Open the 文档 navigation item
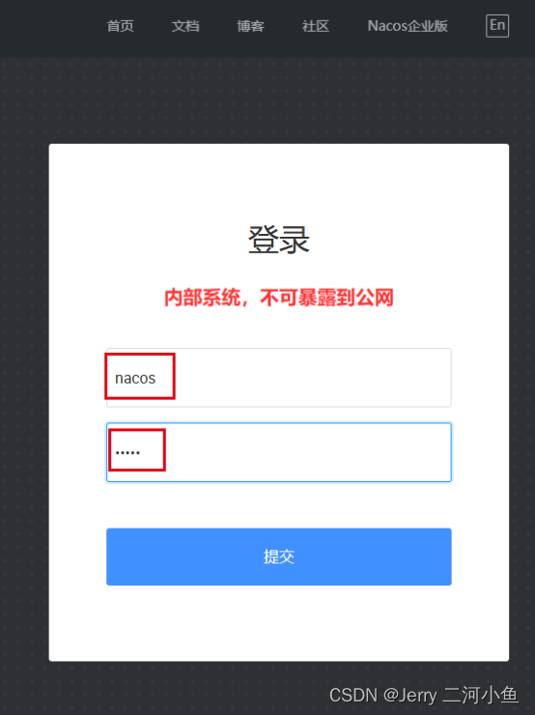 click(x=185, y=26)
